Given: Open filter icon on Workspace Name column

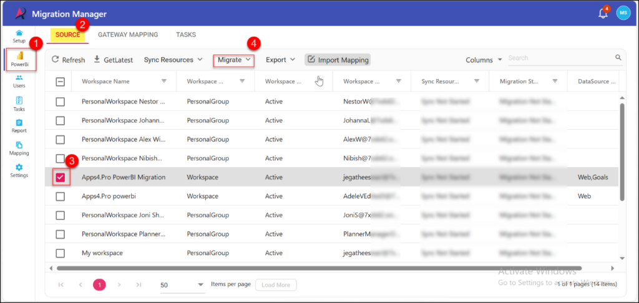Looking at the screenshot, I should 164,81.
